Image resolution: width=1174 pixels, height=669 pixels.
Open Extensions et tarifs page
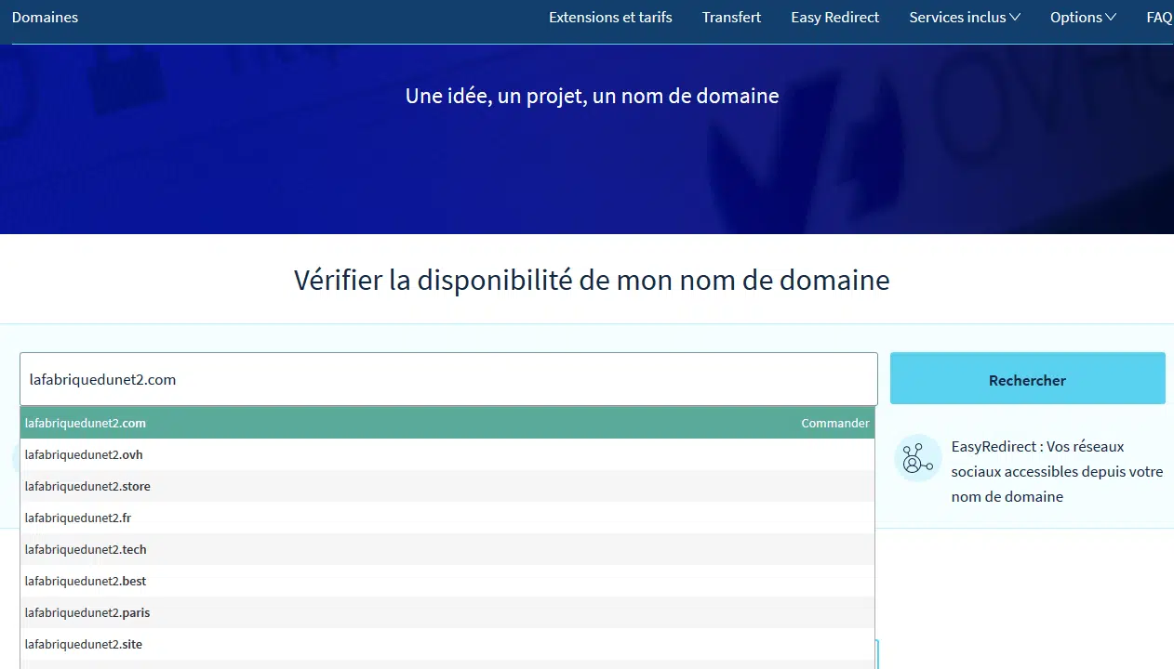610,18
